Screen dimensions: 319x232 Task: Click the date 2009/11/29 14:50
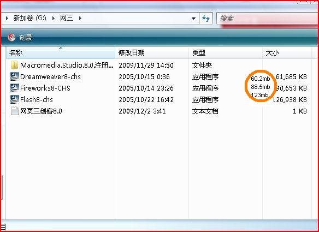(146, 66)
